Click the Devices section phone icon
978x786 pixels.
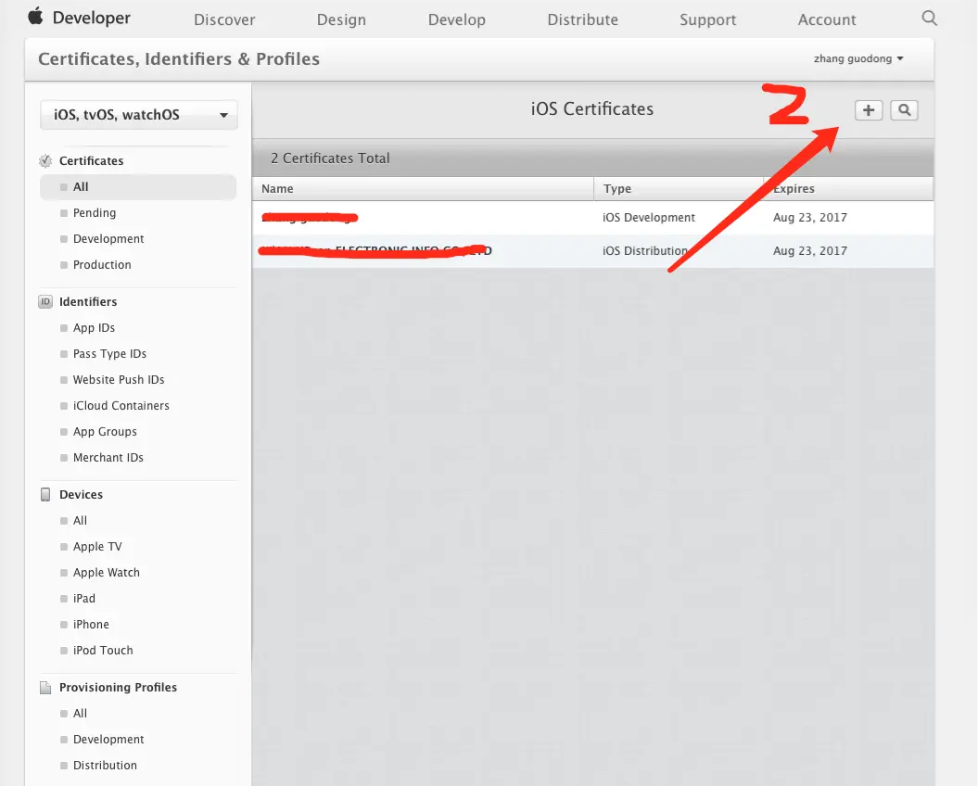[x=45, y=495]
